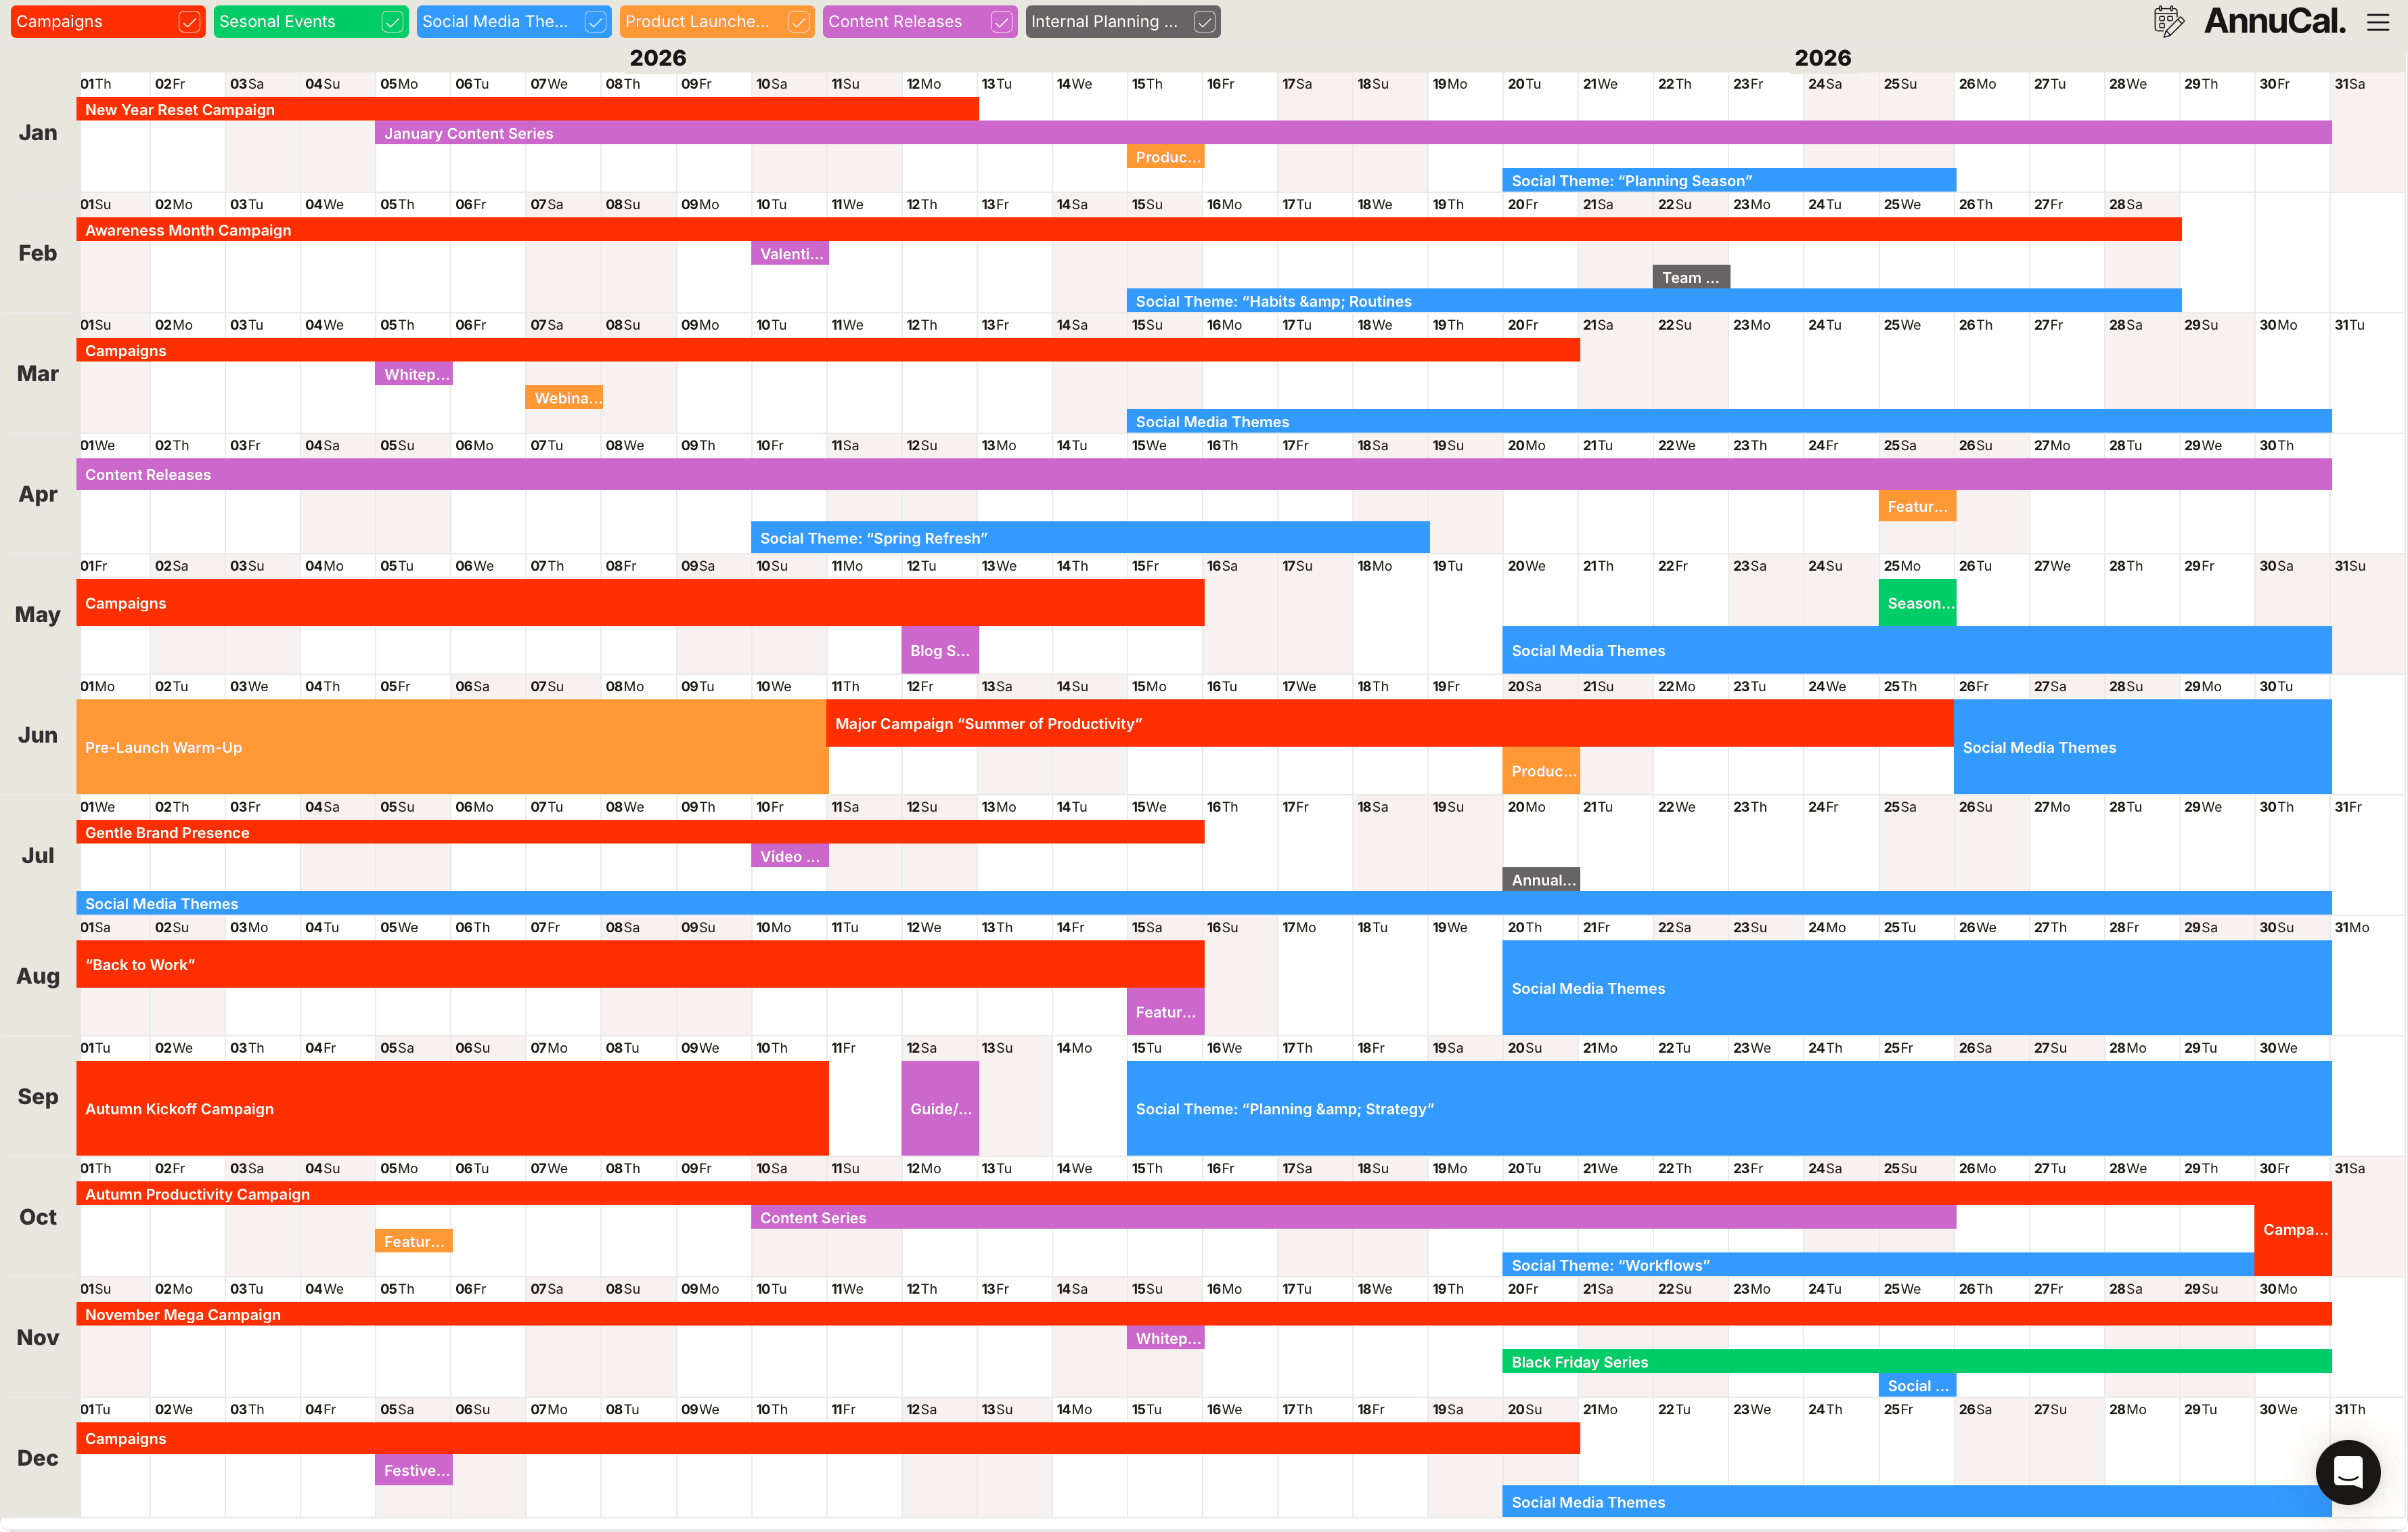
Task: Click the truncated Valenti... event in February
Action: [789, 254]
